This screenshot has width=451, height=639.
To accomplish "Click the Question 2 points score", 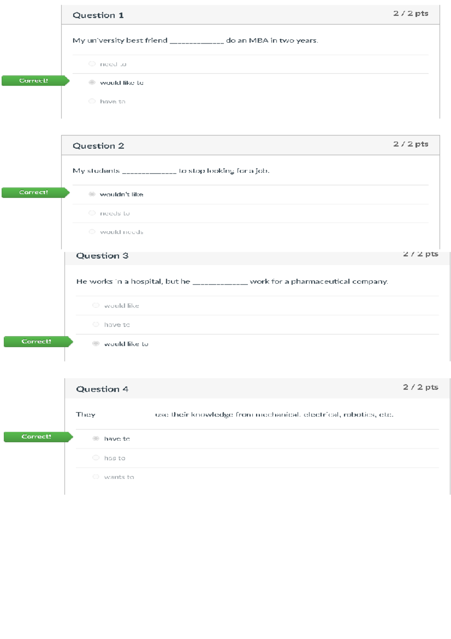I will [410, 144].
